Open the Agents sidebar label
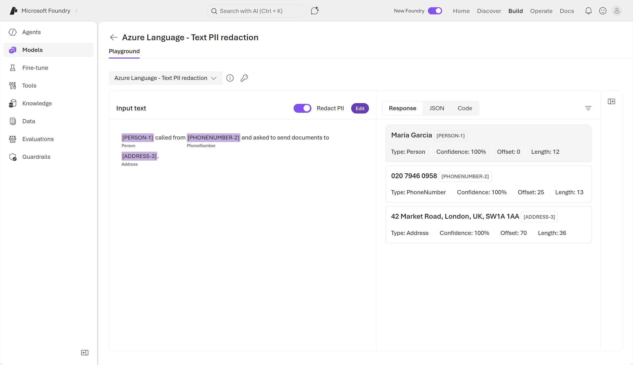The image size is (633, 365). pyautogui.click(x=31, y=32)
